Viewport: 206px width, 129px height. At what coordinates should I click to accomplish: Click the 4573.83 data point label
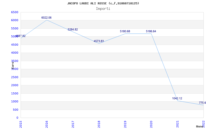point(99,41)
